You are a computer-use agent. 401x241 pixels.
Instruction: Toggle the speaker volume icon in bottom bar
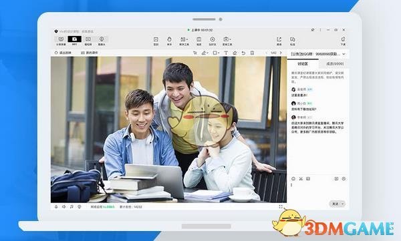[63, 206]
